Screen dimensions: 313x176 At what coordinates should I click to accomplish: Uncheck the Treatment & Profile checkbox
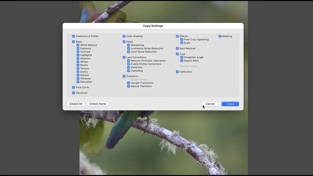coord(73,36)
